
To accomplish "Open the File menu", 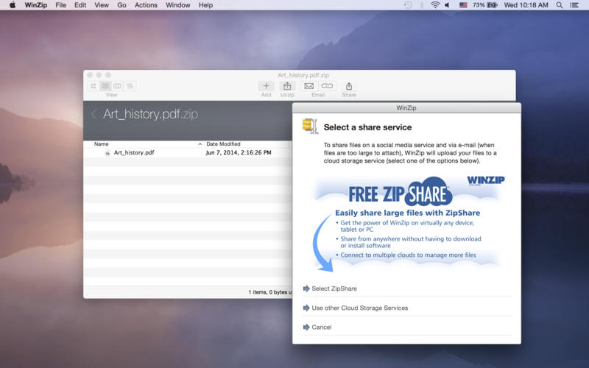I will (x=61, y=5).
